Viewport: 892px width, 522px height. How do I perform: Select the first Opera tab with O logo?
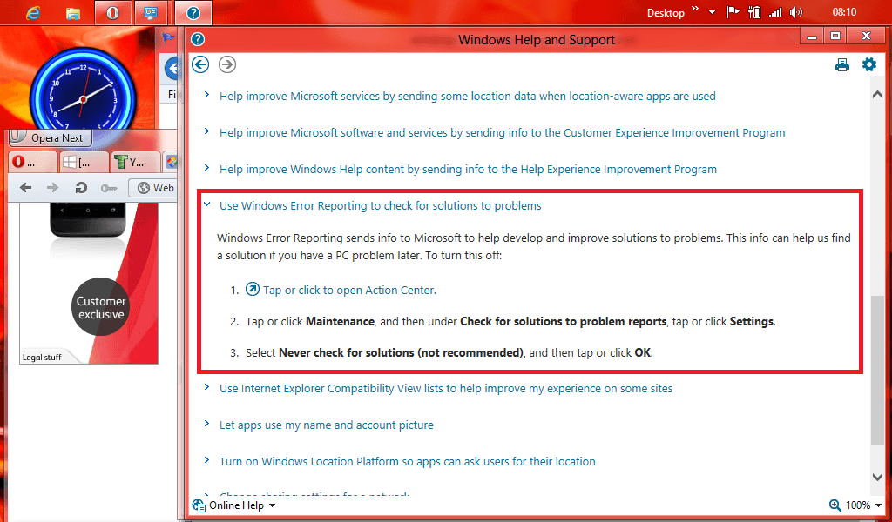point(33,162)
